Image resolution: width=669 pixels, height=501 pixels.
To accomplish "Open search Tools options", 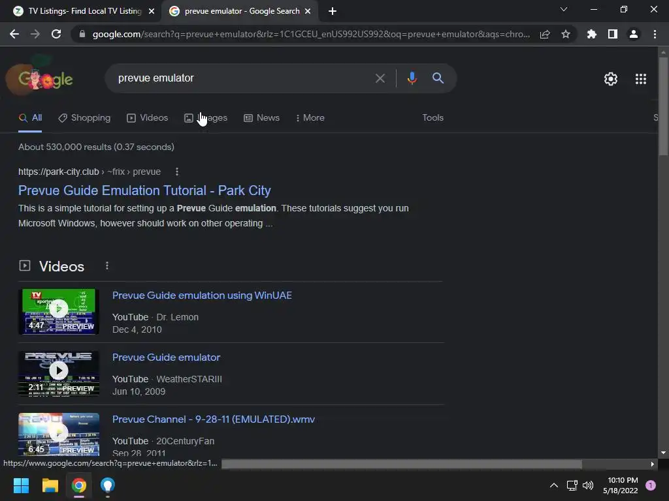I will click(x=432, y=117).
